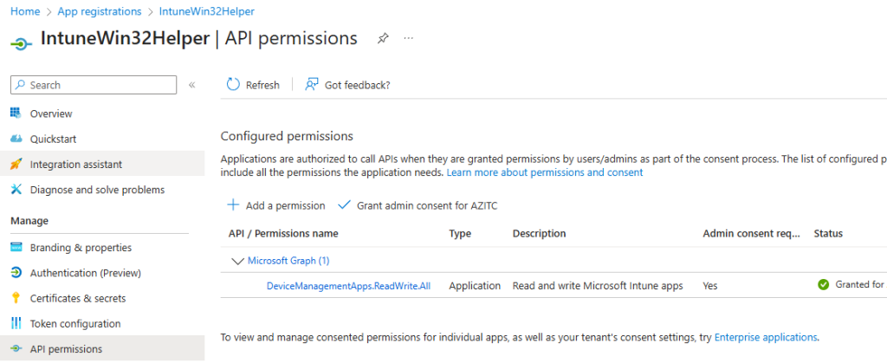The width and height of the screenshot is (887, 363).
Task: Click the Integration assistant rocket icon
Action: (x=16, y=164)
